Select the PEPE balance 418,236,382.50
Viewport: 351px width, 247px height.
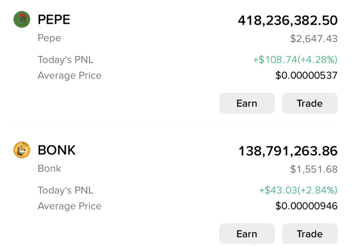pos(287,20)
